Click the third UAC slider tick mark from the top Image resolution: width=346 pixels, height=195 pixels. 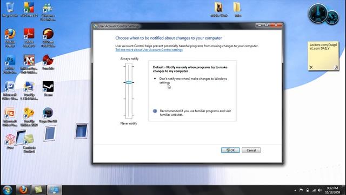129,99
